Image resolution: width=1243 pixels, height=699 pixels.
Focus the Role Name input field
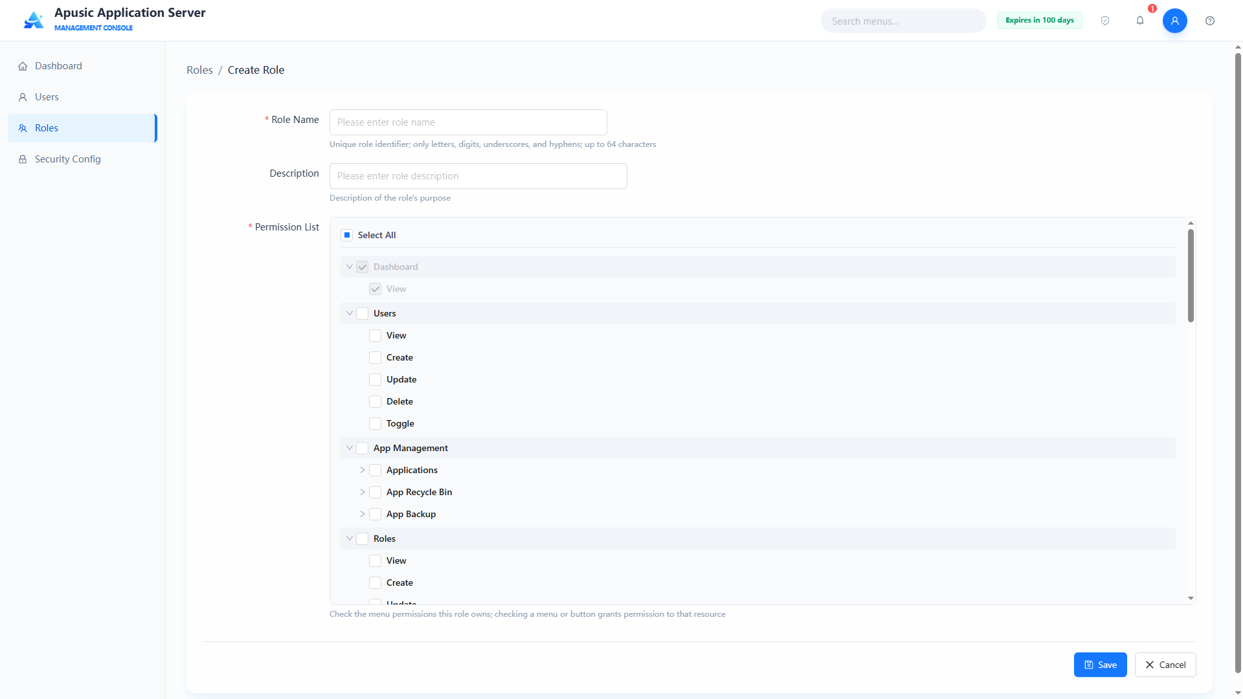(468, 122)
